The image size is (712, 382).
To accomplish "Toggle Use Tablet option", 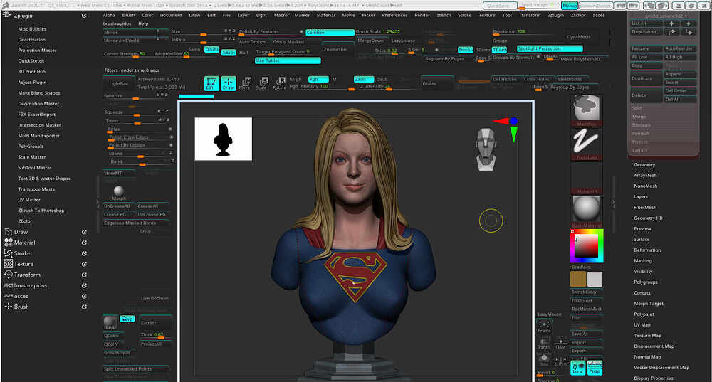I will click(288, 60).
